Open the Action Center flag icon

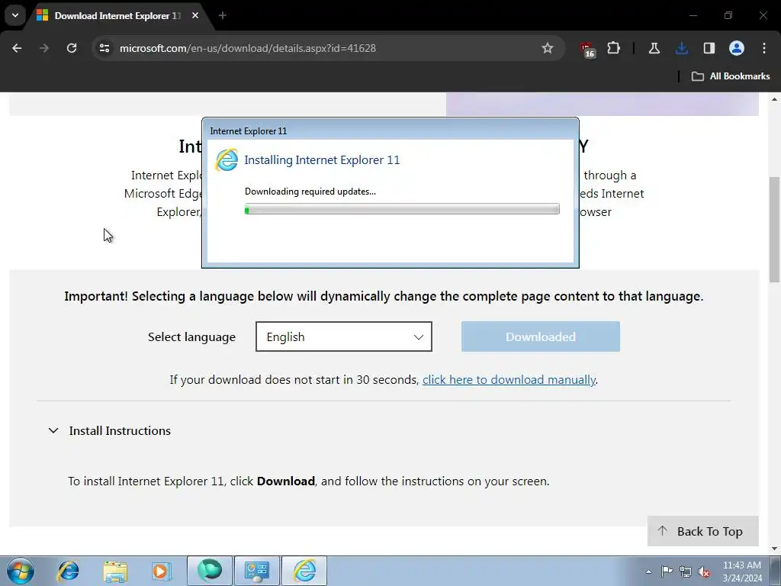667,571
